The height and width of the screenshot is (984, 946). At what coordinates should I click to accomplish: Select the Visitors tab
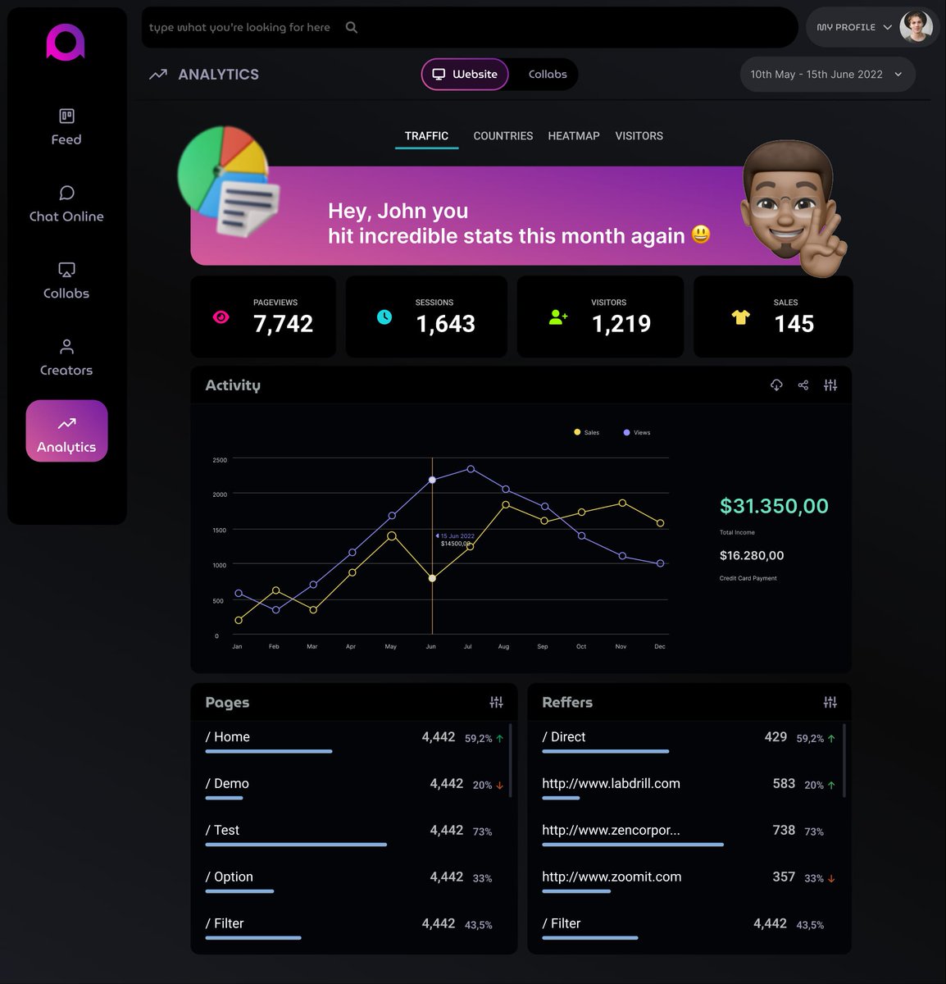[x=639, y=136]
